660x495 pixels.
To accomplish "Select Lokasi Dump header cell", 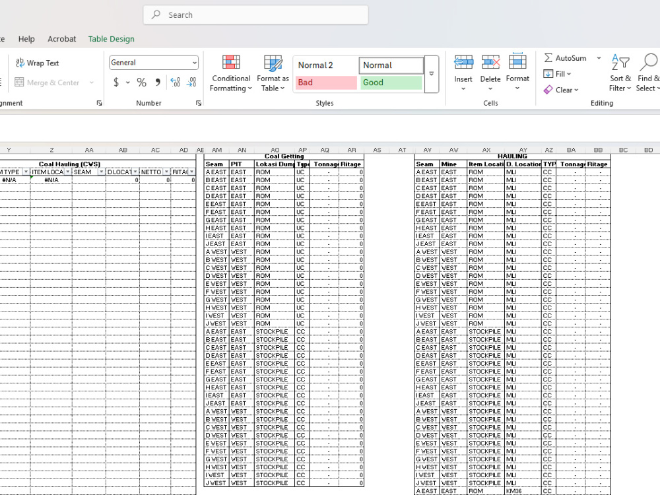I will point(275,164).
